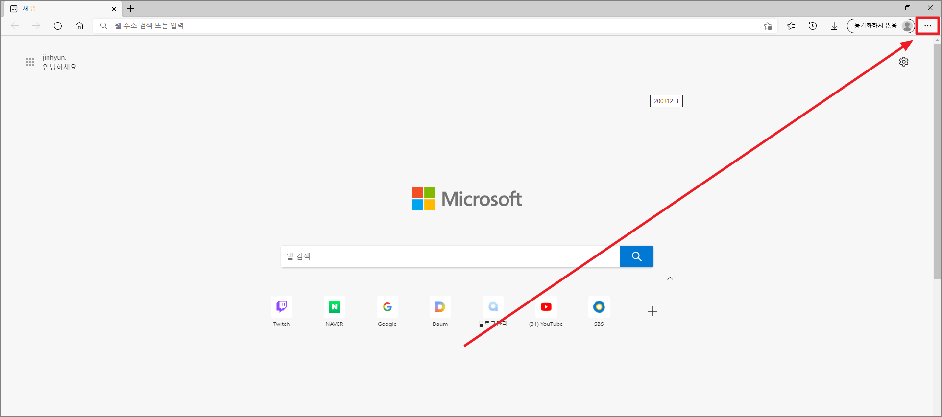Viewport: 942px width, 417px height.
Task: Add a new quick link site
Action: click(652, 311)
